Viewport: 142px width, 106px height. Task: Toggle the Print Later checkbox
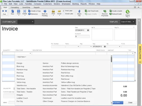64,11
